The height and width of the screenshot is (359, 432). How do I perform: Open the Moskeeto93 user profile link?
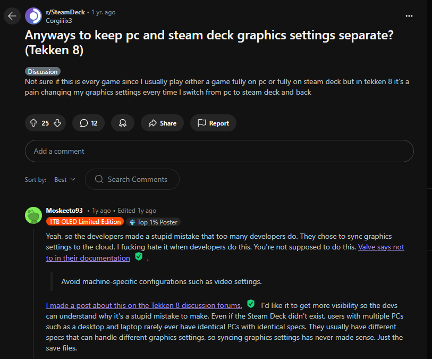(64, 211)
